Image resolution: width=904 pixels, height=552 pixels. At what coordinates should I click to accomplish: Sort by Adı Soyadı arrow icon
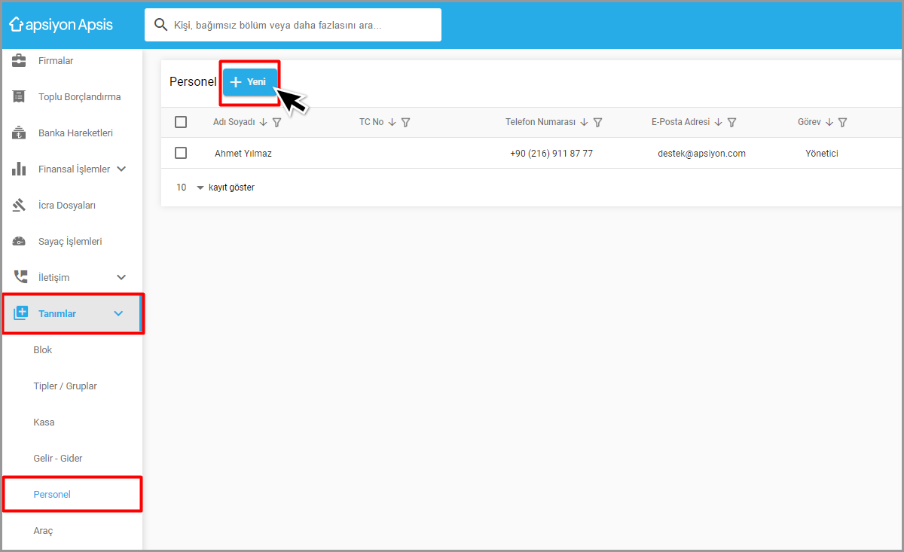pyautogui.click(x=263, y=122)
